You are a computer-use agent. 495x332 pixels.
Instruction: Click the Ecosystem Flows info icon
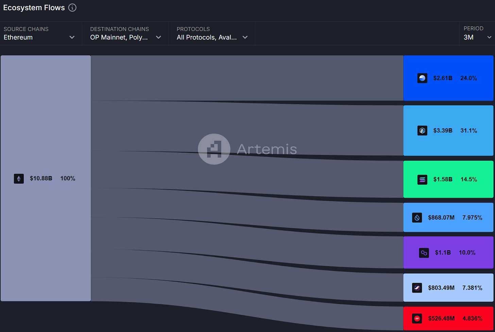(72, 7)
